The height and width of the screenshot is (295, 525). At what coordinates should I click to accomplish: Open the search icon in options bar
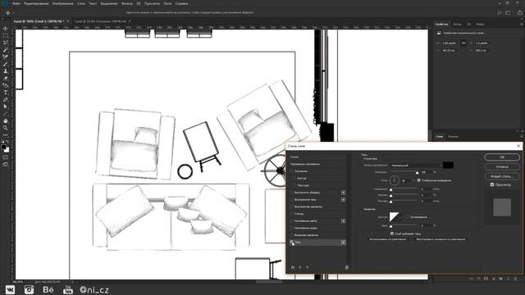[500, 13]
